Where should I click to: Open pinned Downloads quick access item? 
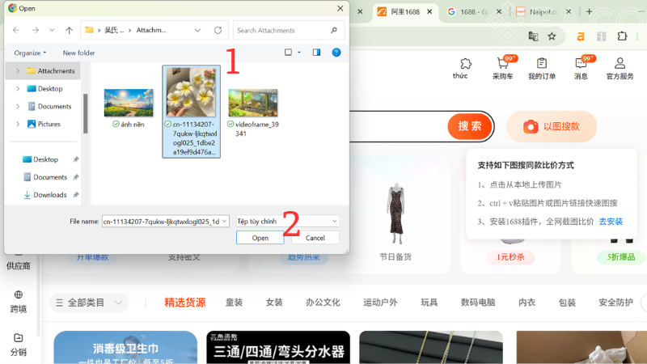(x=45, y=195)
